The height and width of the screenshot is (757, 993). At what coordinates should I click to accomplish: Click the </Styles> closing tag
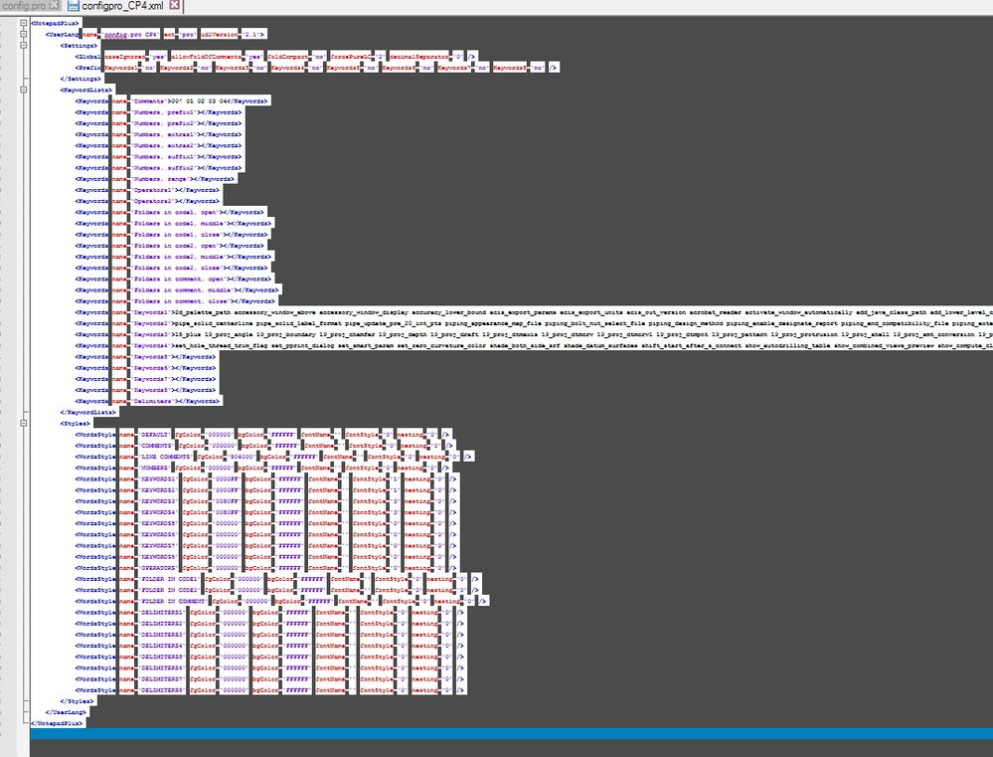point(78,701)
